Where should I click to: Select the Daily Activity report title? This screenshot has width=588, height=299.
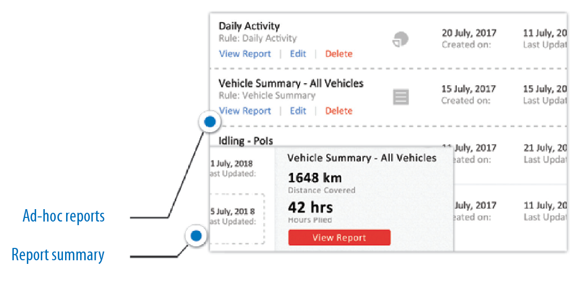249,26
